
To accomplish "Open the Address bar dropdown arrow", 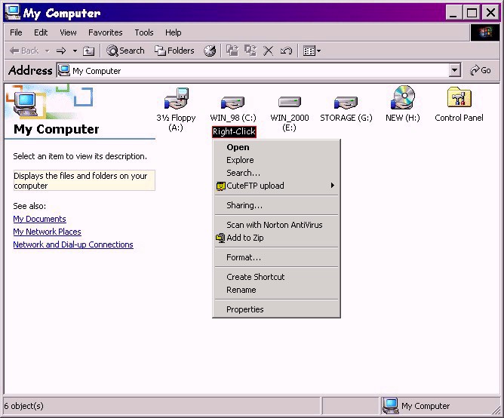I will point(454,70).
